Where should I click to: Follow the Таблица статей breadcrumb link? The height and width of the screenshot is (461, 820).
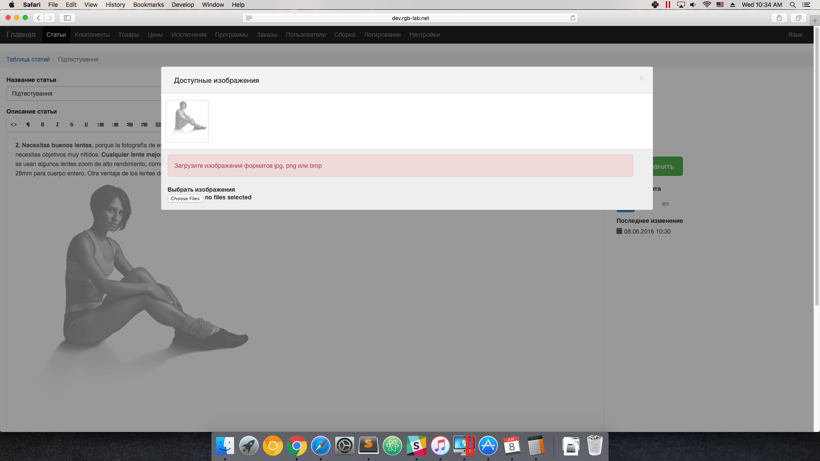point(28,59)
